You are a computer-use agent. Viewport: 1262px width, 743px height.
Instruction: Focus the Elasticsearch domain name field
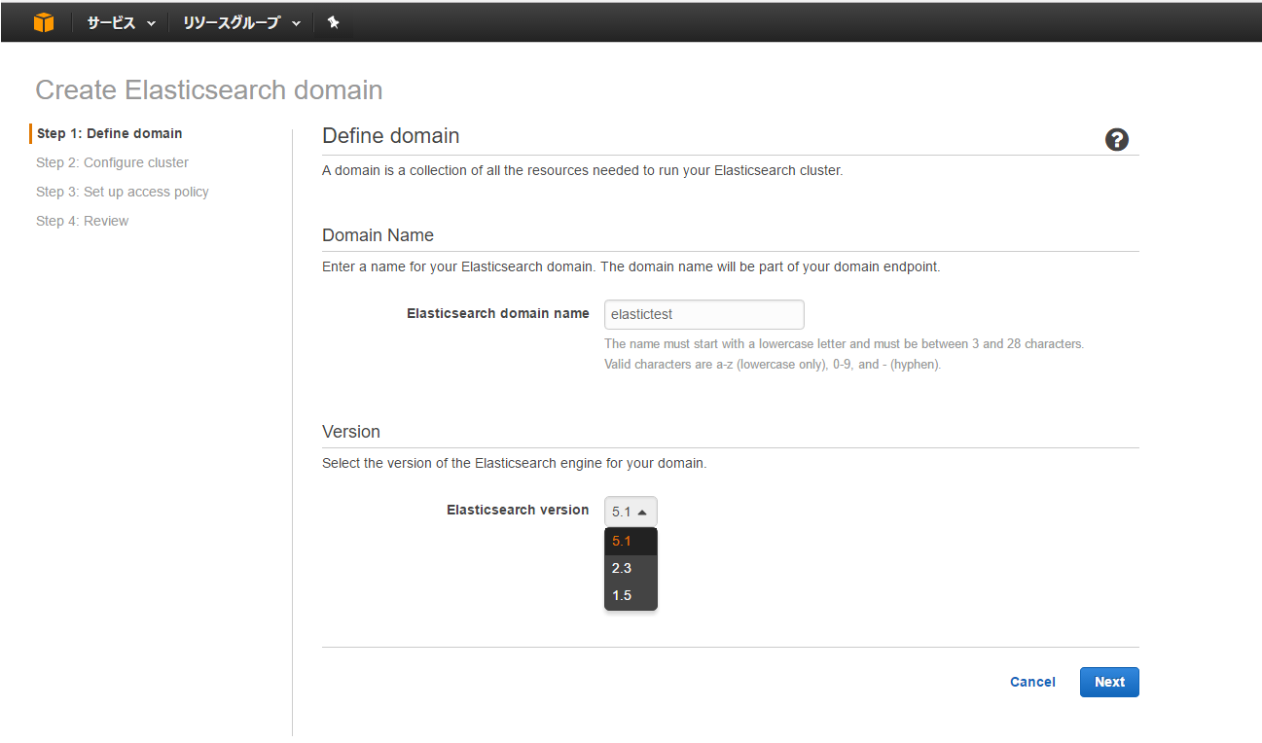coord(704,314)
